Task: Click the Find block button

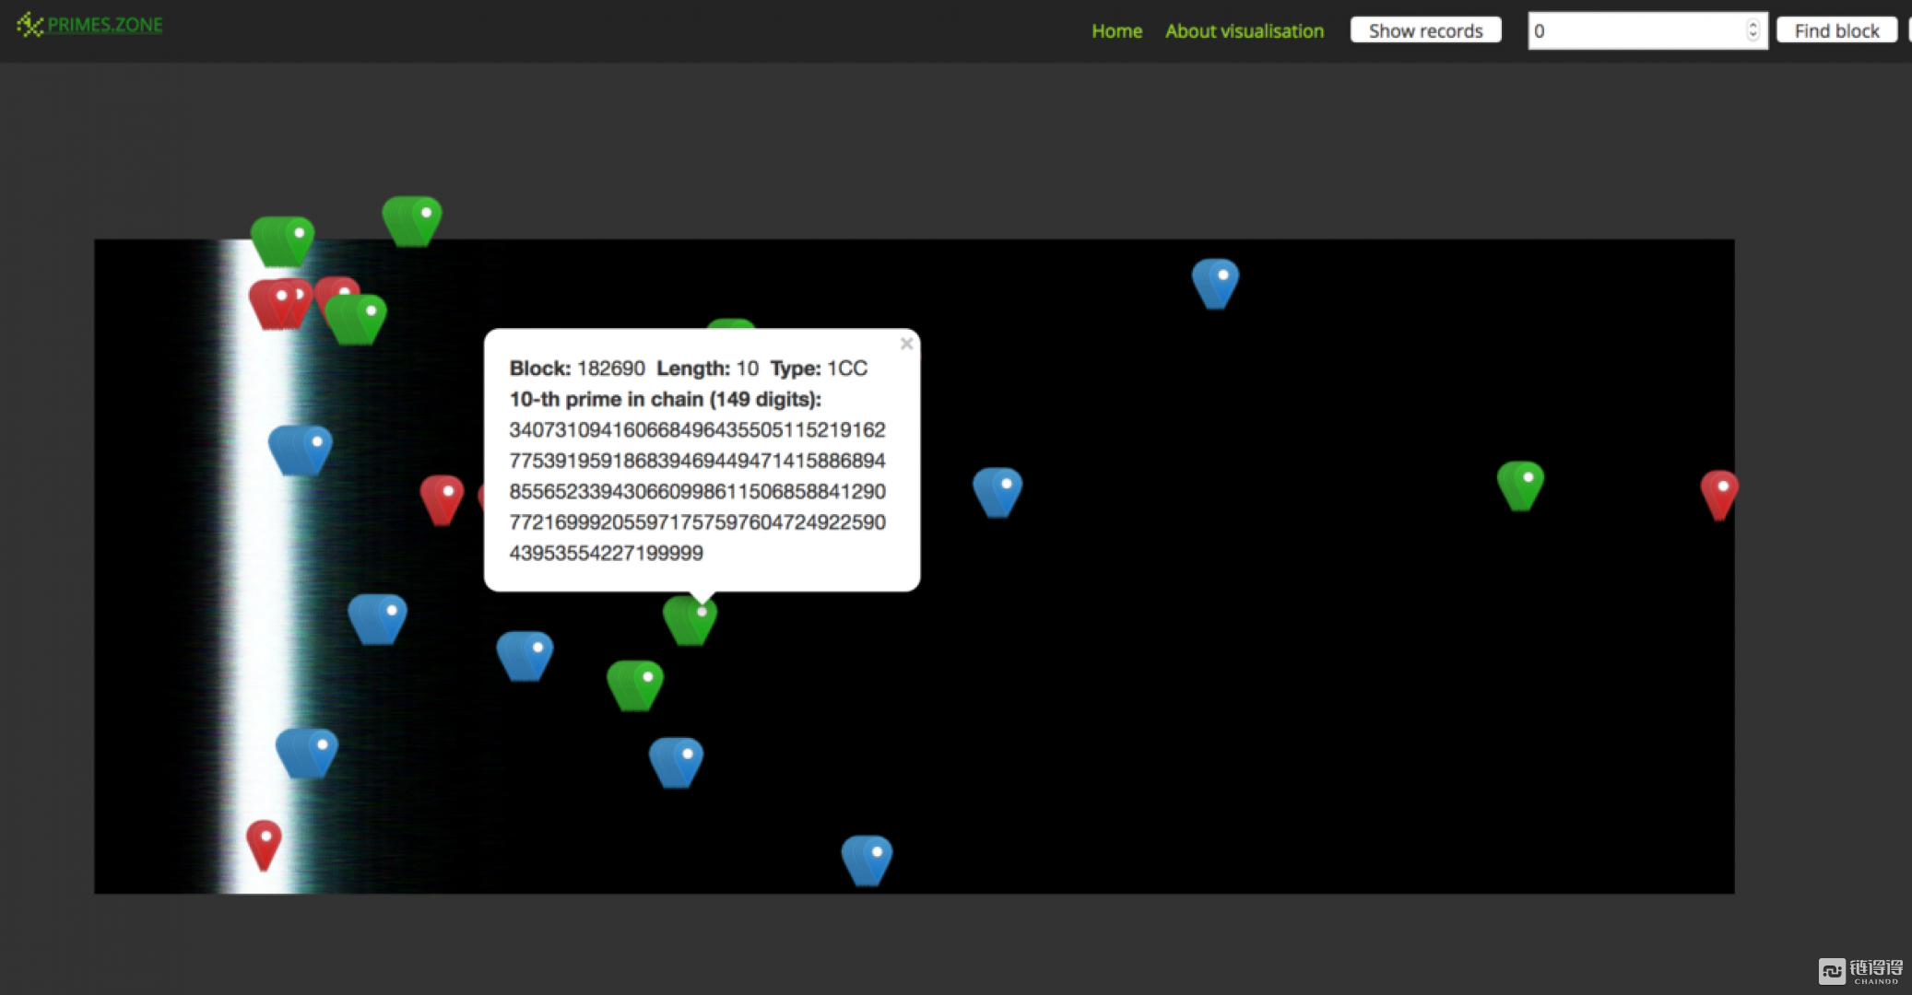Action: [1835, 30]
